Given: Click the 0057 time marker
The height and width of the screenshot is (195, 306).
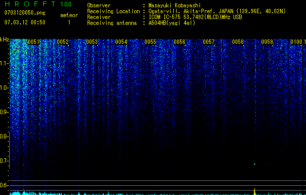Looking at the screenshot, I should point(209,42).
